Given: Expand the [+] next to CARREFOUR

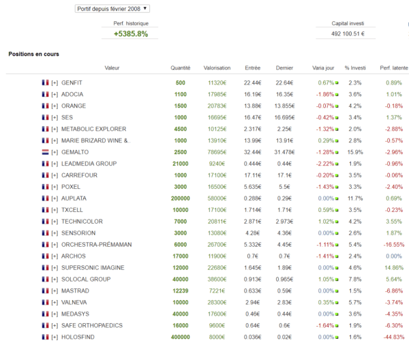Looking at the screenshot, I should 55,175.
